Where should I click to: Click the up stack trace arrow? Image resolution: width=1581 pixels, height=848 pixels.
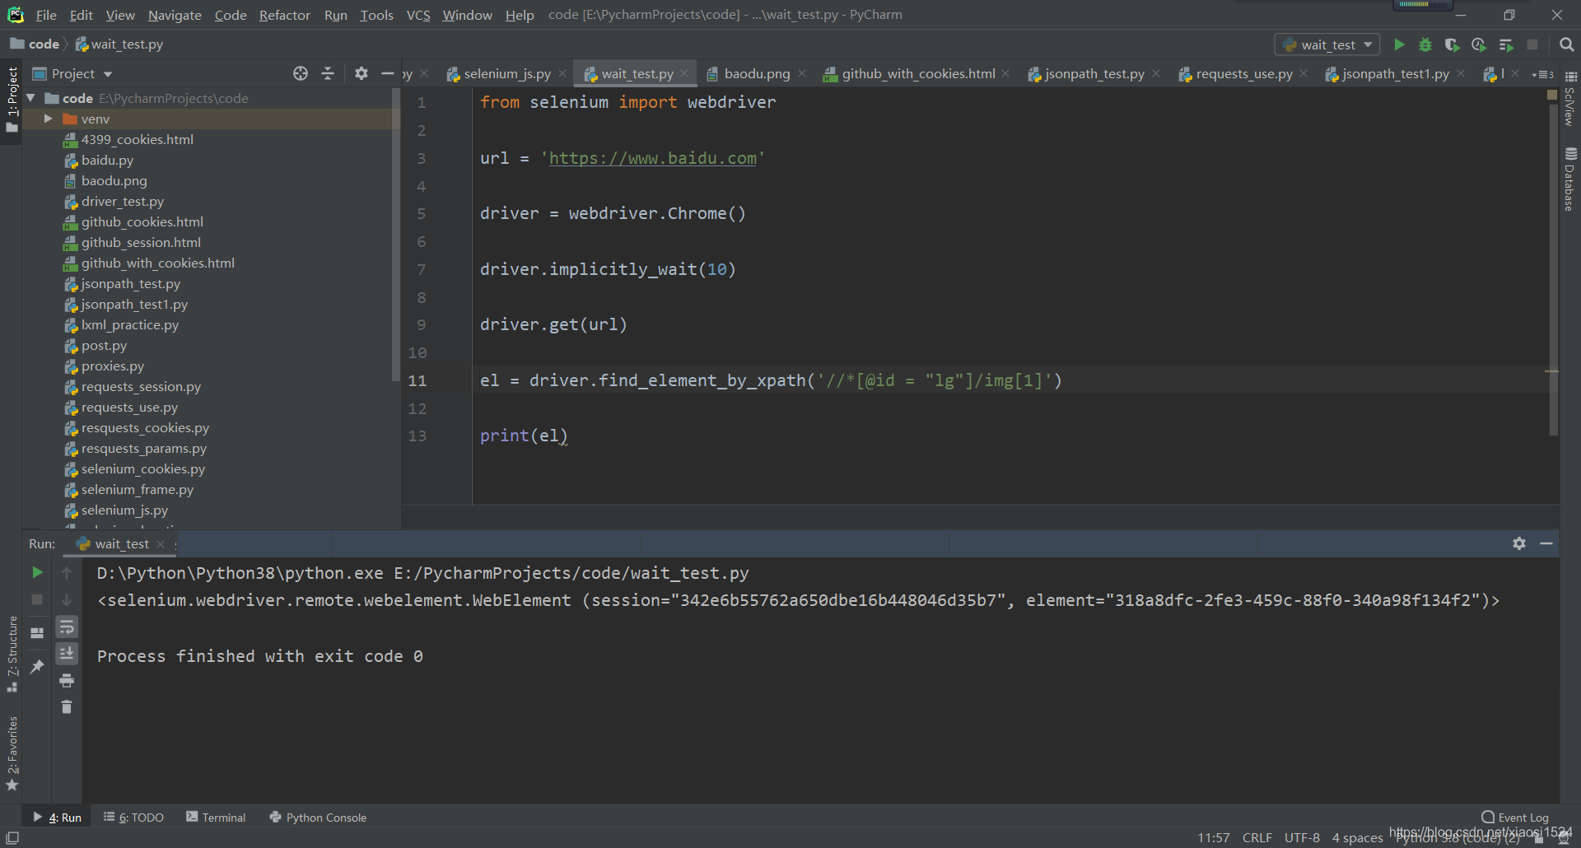pos(67,572)
